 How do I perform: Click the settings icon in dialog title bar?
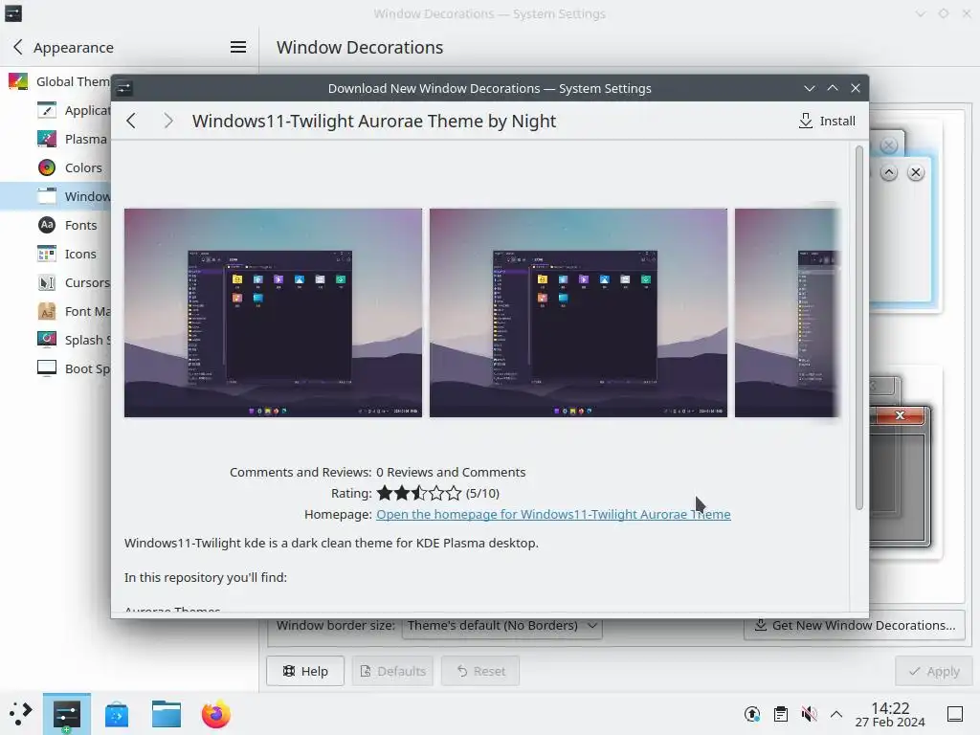pyautogui.click(x=123, y=88)
